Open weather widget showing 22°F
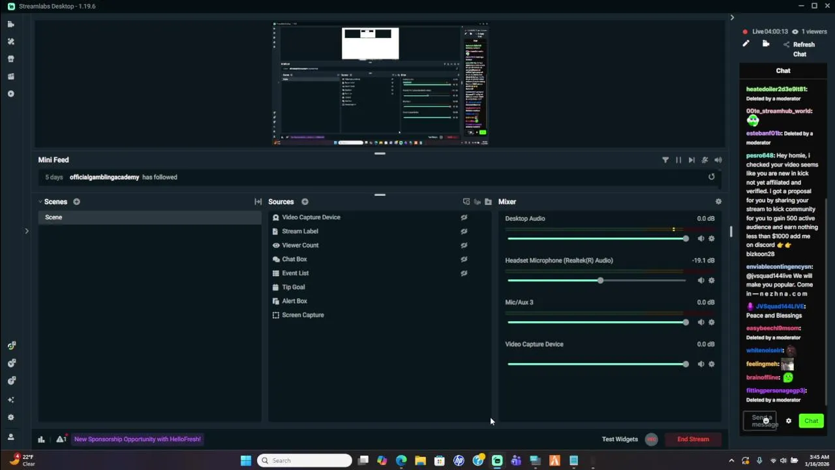The height and width of the screenshot is (470, 835). pyautogui.click(x=23, y=460)
